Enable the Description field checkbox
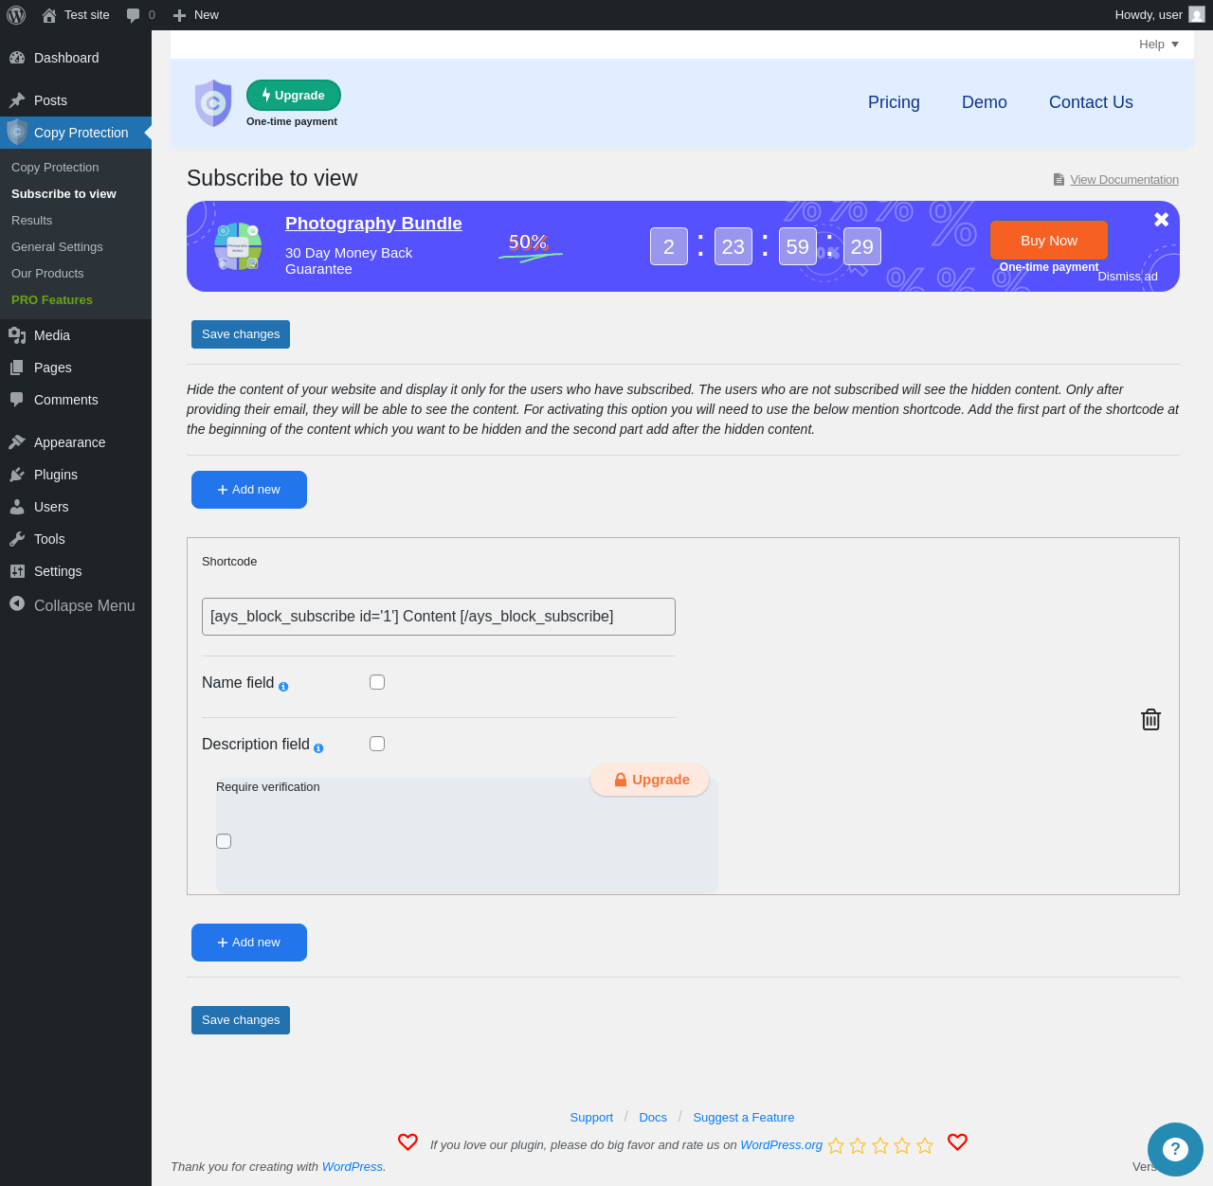 (377, 744)
